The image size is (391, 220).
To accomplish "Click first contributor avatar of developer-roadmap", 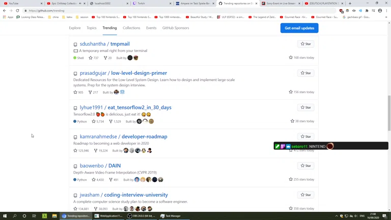I will point(126,150).
